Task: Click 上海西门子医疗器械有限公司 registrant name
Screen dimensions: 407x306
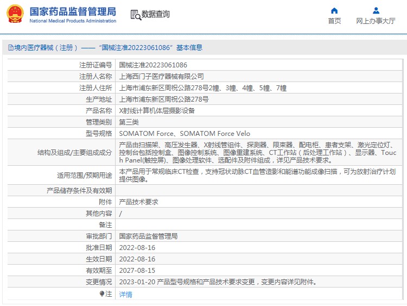Action: (x=161, y=77)
